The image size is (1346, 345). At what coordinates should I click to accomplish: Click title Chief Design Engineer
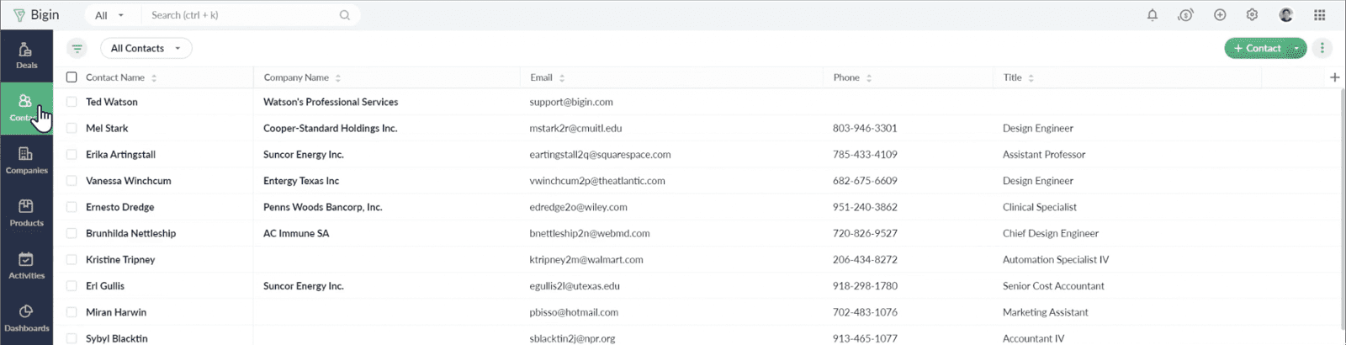(1051, 233)
